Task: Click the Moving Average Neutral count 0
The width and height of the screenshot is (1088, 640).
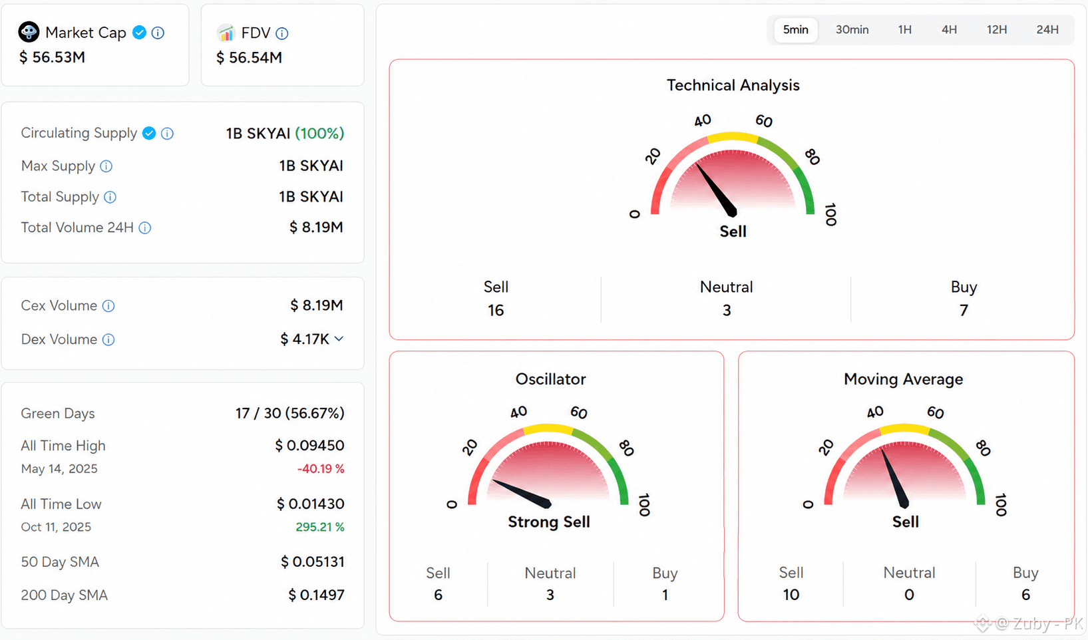Action: [x=909, y=595]
